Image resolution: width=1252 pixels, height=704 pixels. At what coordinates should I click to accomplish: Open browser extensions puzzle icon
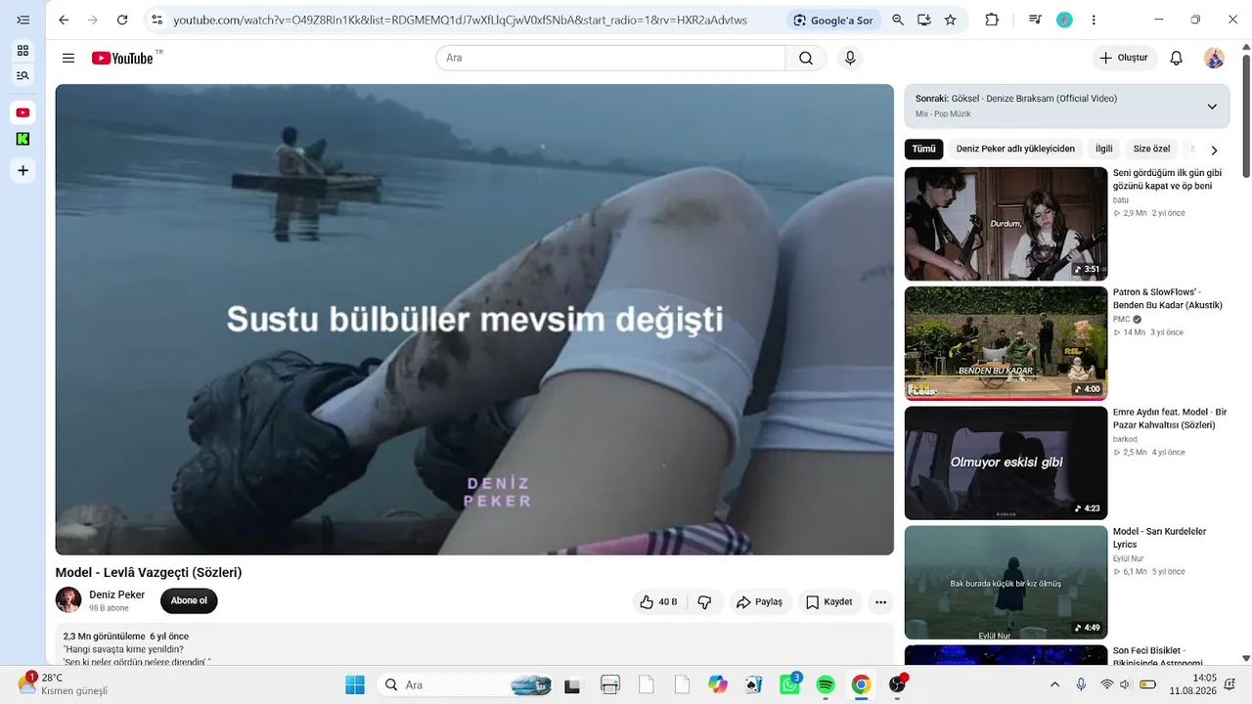[992, 20]
